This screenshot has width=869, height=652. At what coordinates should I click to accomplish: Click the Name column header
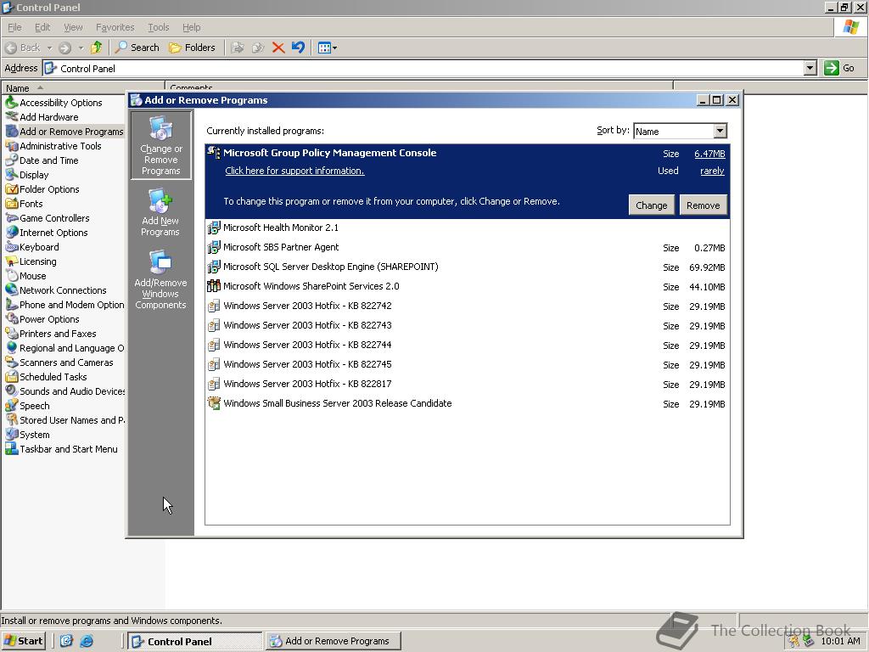(x=83, y=87)
